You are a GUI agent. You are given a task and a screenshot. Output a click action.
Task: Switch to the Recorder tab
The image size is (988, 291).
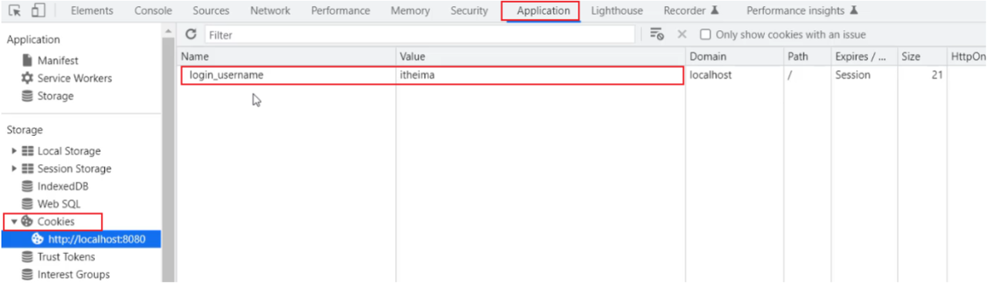[x=692, y=11]
